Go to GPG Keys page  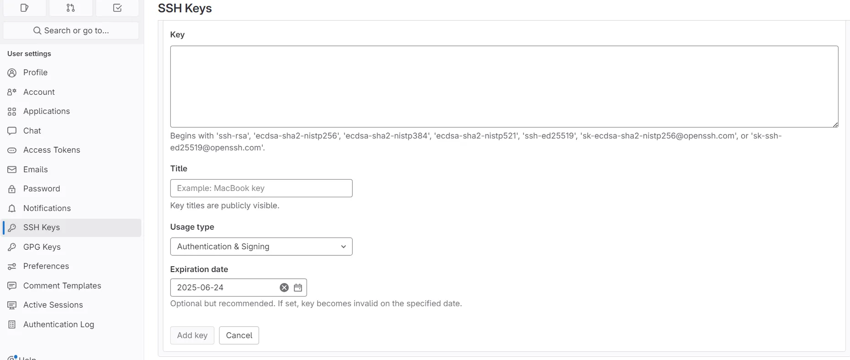42,247
